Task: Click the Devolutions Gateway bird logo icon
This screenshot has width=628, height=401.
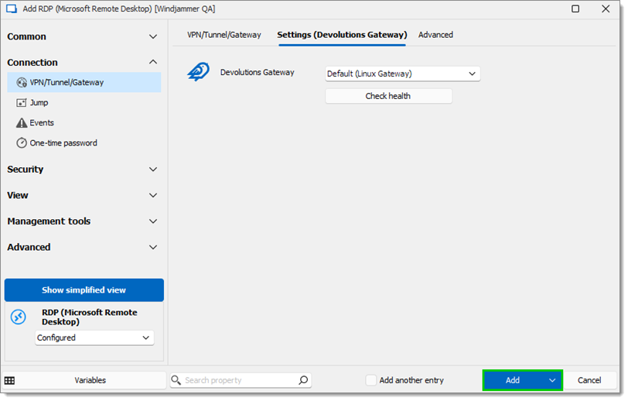Action: pos(198,72)
